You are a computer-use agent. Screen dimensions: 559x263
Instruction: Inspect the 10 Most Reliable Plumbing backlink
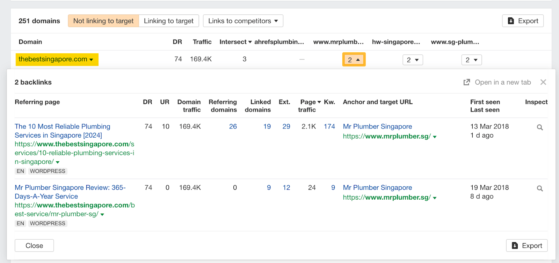(540, 127)
